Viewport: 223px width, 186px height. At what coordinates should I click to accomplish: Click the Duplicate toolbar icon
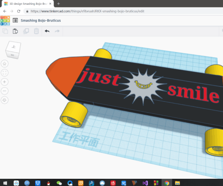(26, 31)
